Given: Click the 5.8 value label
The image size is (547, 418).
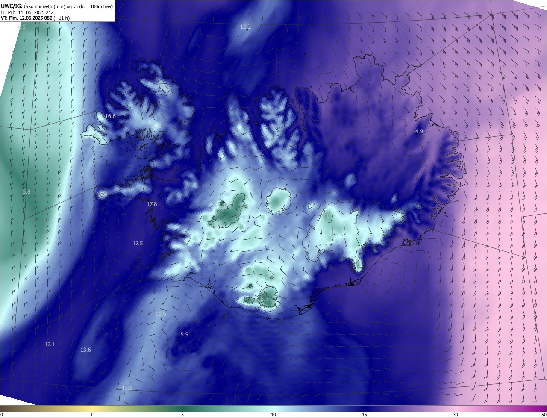Looking at the screenshot, I should pos(26,192).
